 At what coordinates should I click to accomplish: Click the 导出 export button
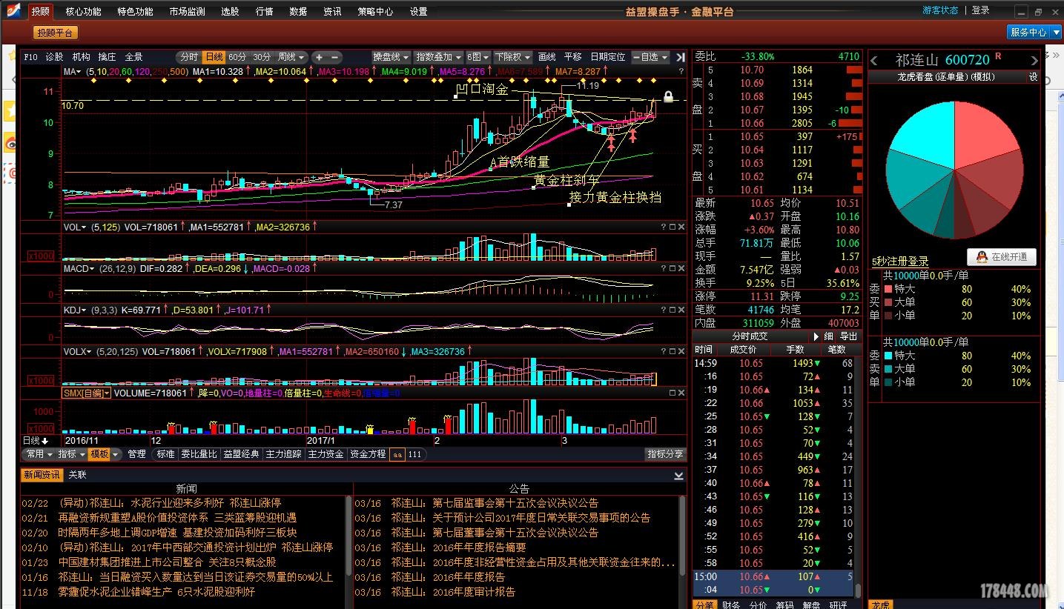coord(849,336)
